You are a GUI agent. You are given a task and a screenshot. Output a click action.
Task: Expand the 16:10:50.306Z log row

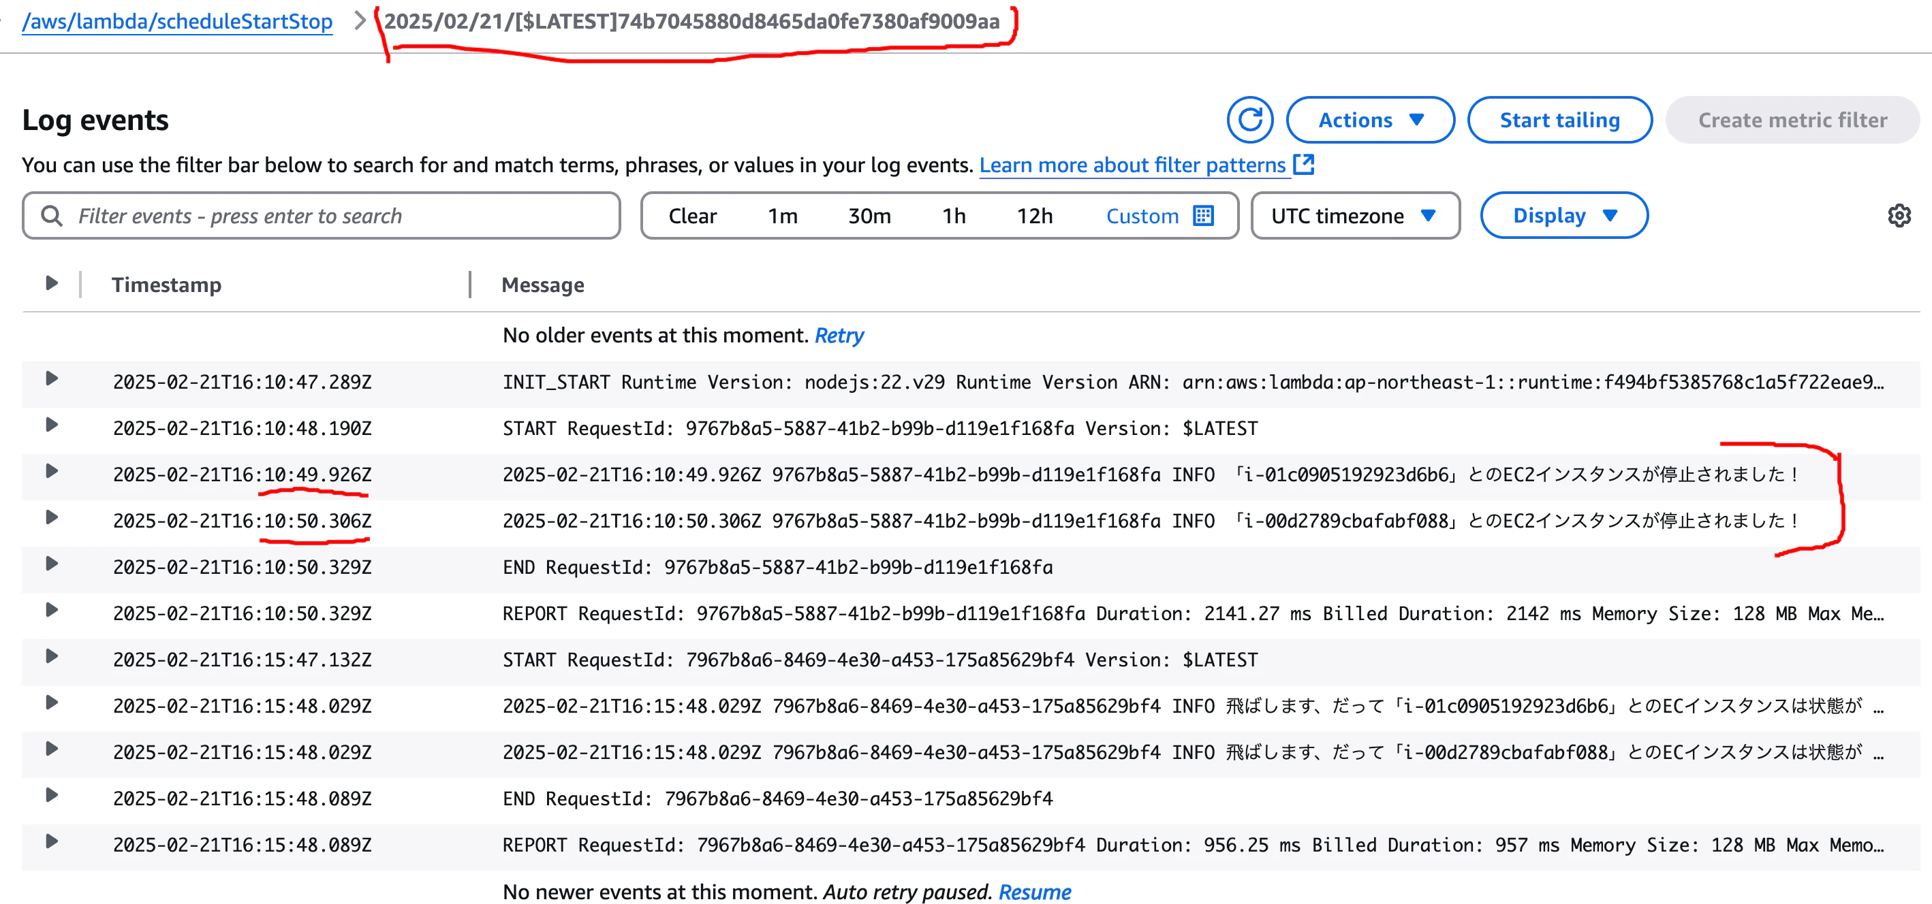click(x=52, y=517)
